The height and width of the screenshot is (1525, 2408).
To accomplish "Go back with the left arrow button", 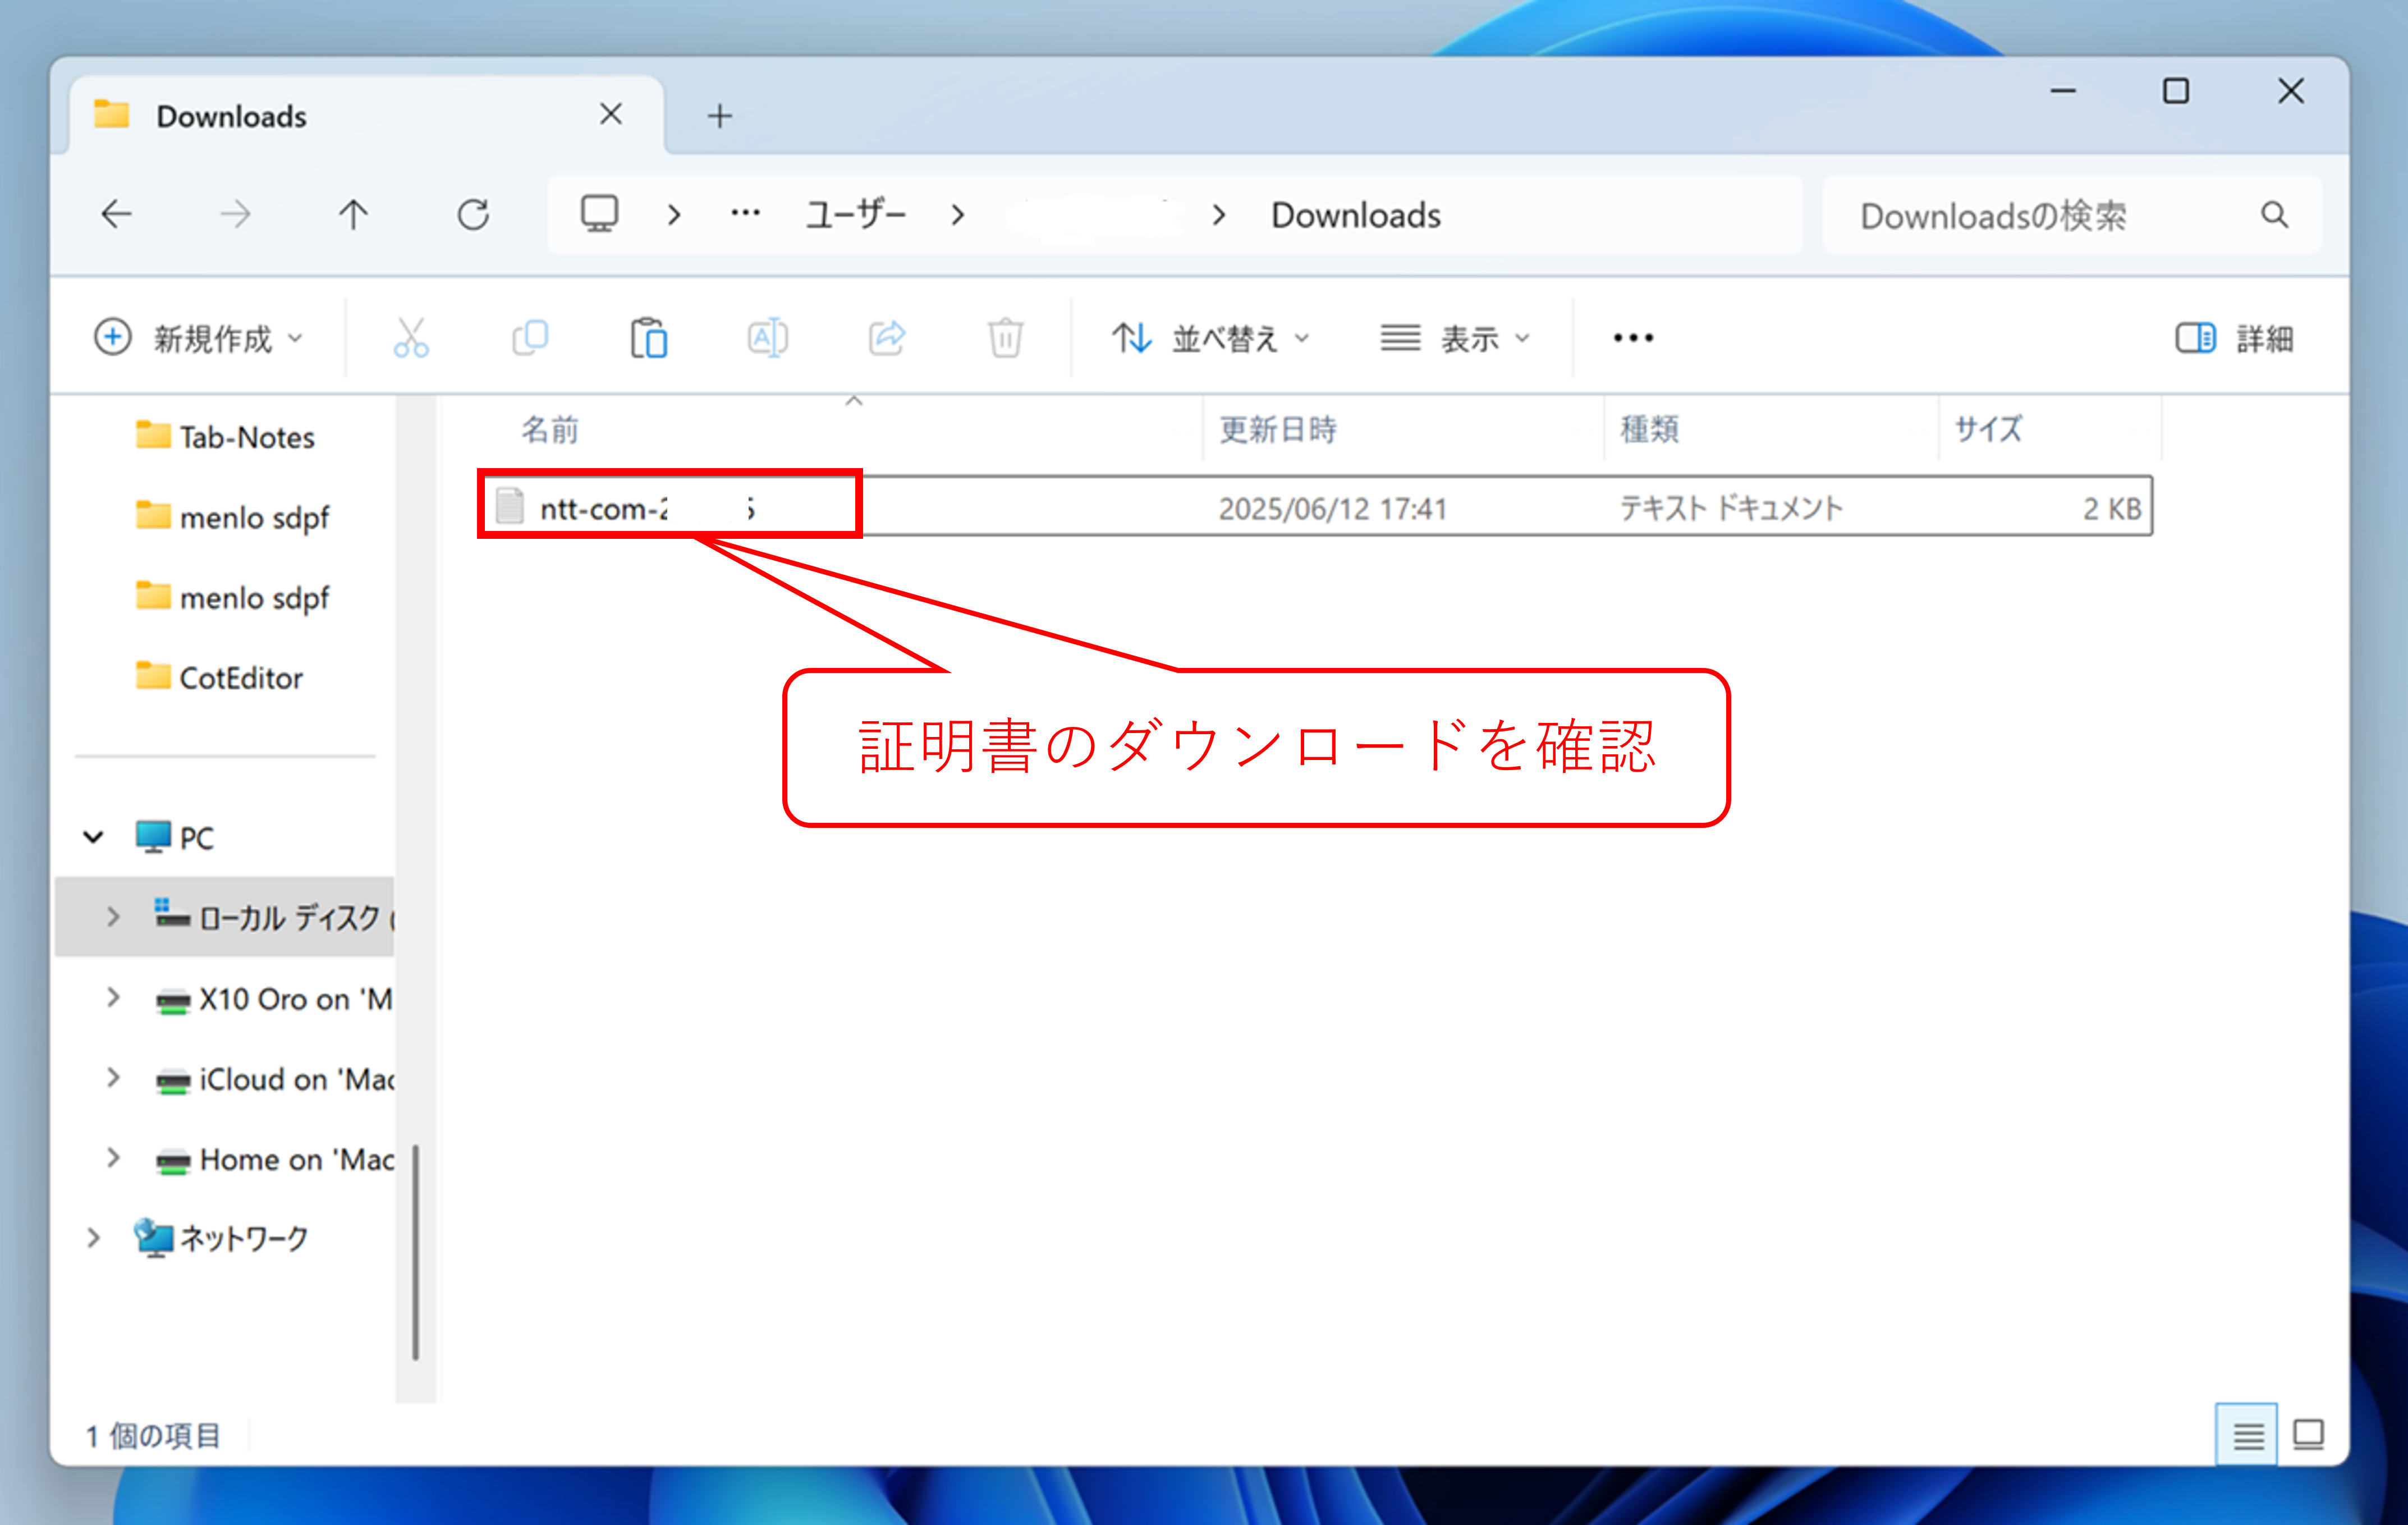I will [117, 214].
